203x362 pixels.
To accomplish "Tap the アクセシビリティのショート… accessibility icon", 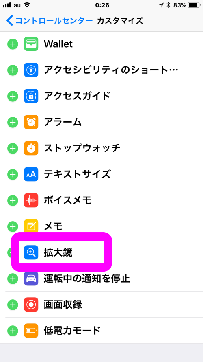I will (x=31, y=70).
